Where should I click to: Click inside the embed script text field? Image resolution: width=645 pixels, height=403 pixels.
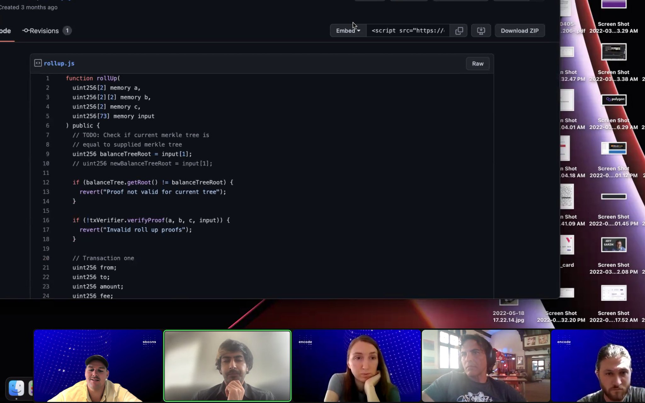[x=408, y=31]
